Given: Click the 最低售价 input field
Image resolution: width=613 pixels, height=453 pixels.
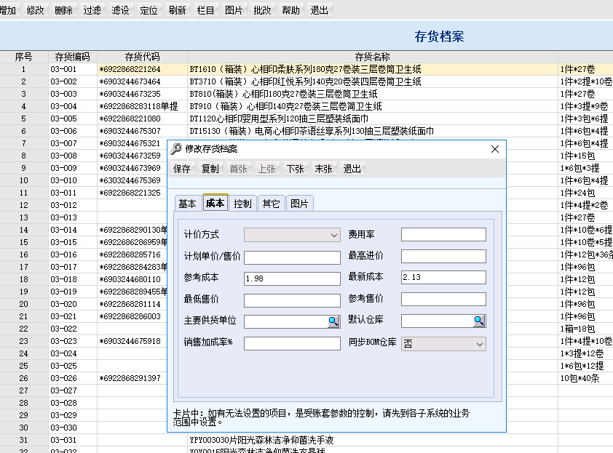Looking at the screenshot, I should pos(293,300).
